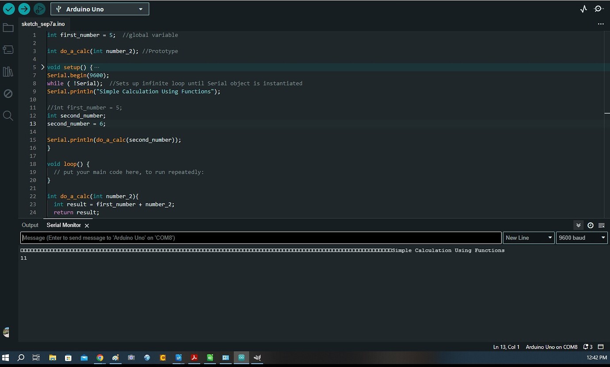This screenshot has height=367, width=610.
Task: Open the Serial Monitor icon top right
Action: (x=598, y=9)
